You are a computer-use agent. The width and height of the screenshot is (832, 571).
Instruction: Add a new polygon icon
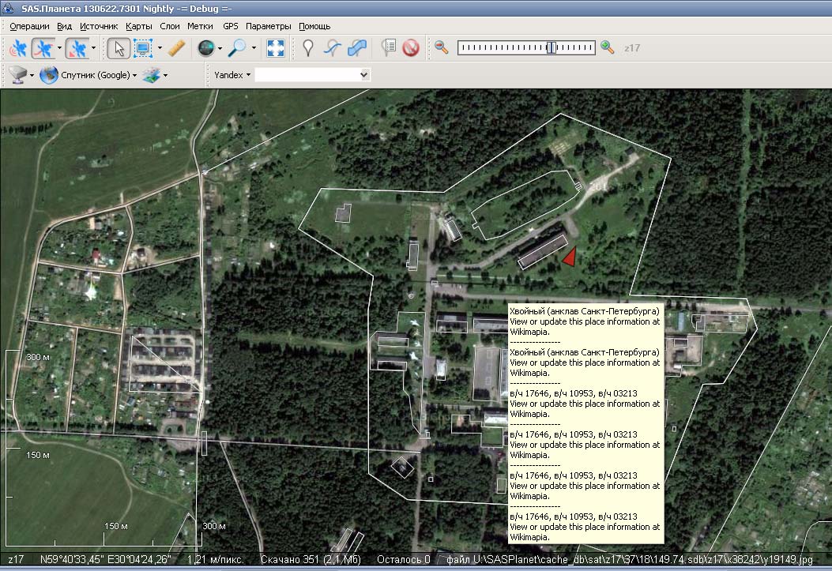[x=357, y=48]
